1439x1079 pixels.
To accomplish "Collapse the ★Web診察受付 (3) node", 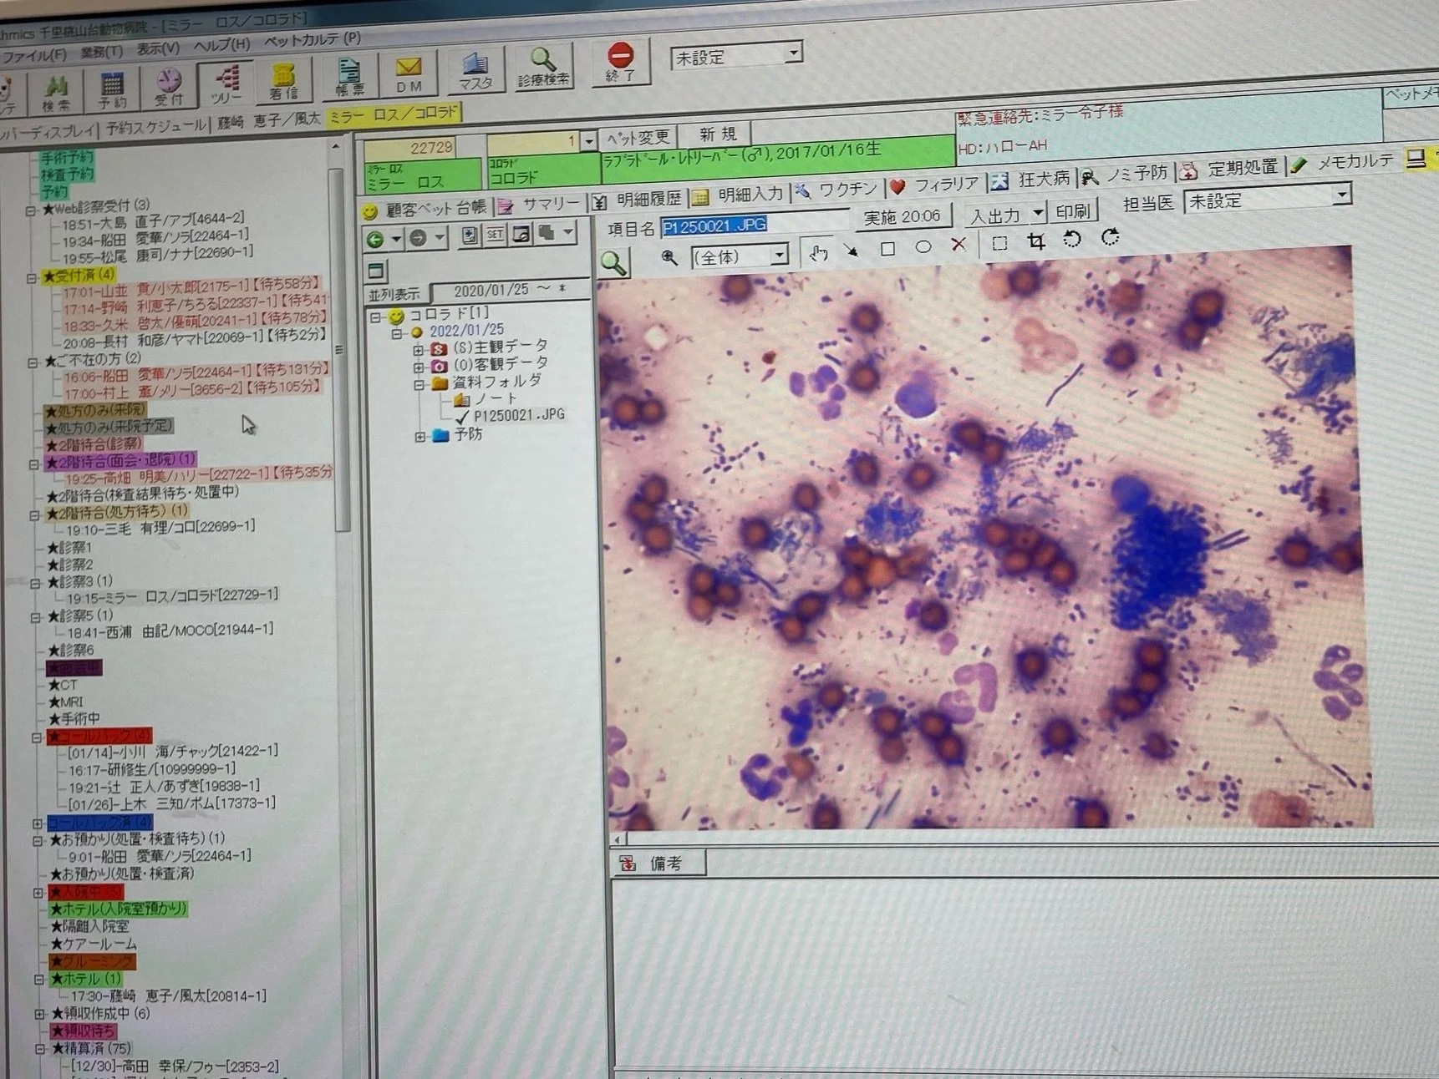I will [x=30, y=211].
